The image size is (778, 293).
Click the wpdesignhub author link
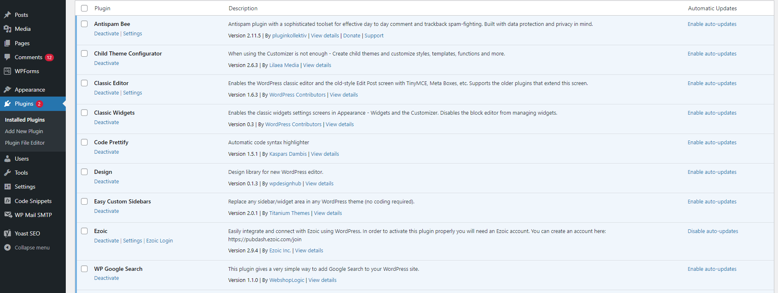285,184
